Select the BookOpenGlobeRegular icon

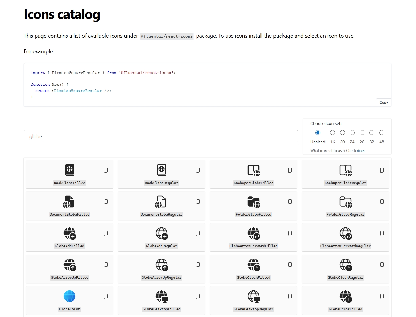pyautogui.click(x=345, y=171)
